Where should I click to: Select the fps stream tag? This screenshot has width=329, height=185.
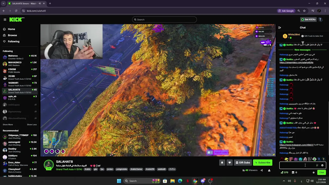tap(102, 169)
